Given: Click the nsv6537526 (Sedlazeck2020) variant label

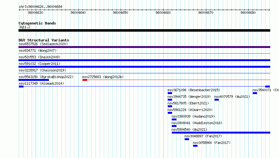Looking at the screenshot, I should click(43, 44).
